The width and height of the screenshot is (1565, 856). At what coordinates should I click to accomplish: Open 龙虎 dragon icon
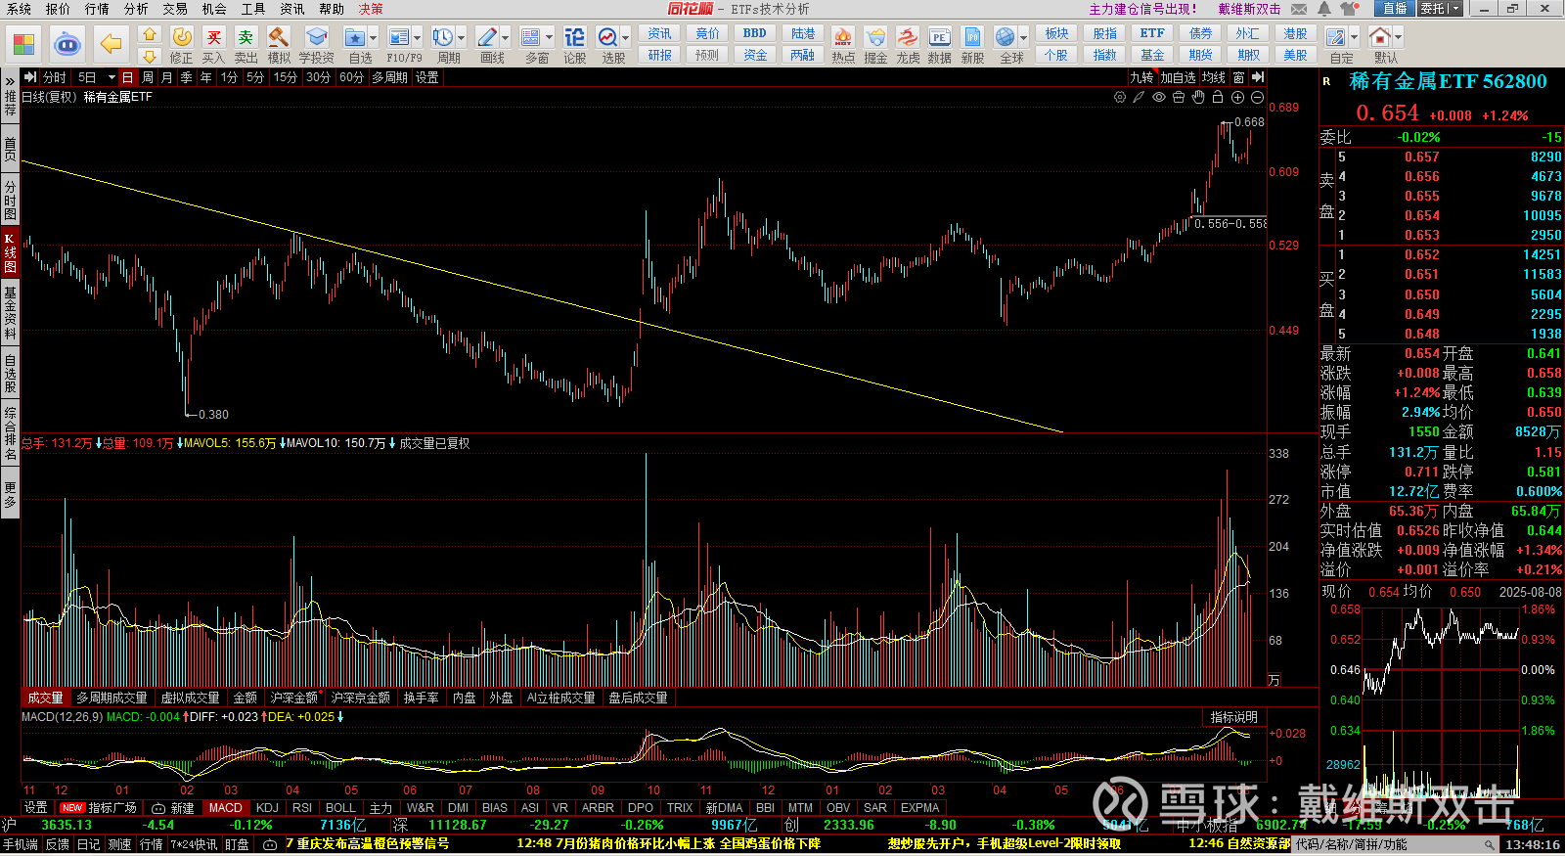(x=908, y=44)
